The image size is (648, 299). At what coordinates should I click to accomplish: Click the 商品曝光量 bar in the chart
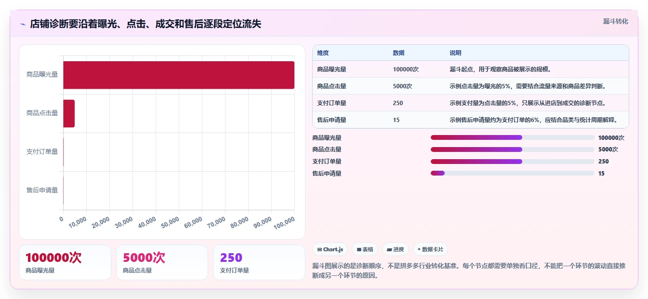pyautogui.click(x=179, y=75)
